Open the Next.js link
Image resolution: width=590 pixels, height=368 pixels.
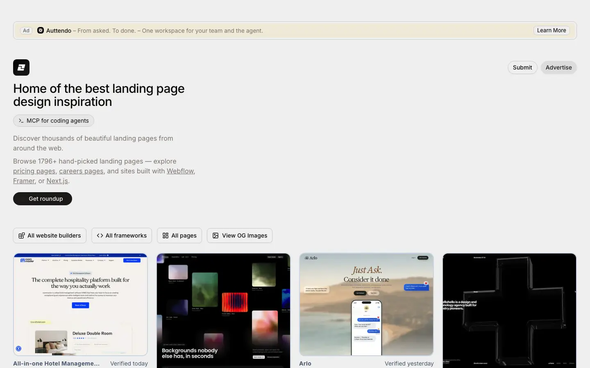[x=57, y=181]
